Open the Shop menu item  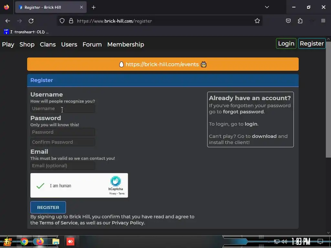(x=27, y=45)
